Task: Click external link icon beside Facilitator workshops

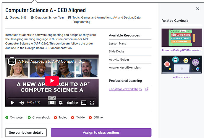Action: pyautogui.click(x=146, y=89)
